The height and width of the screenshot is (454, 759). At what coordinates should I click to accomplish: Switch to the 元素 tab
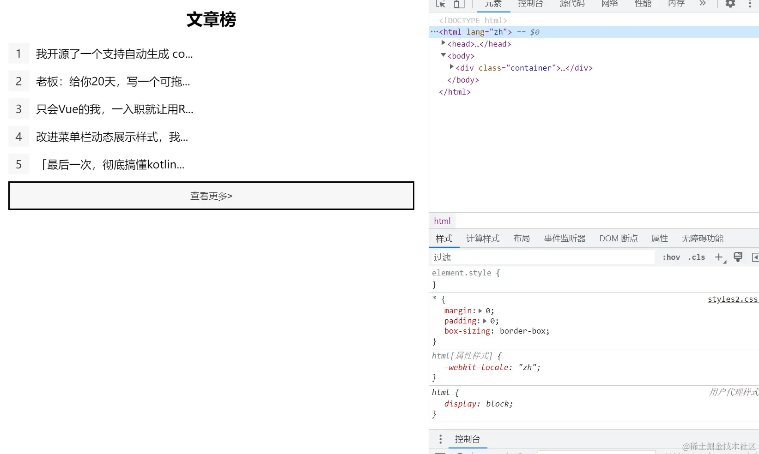[x=493, y=4]
